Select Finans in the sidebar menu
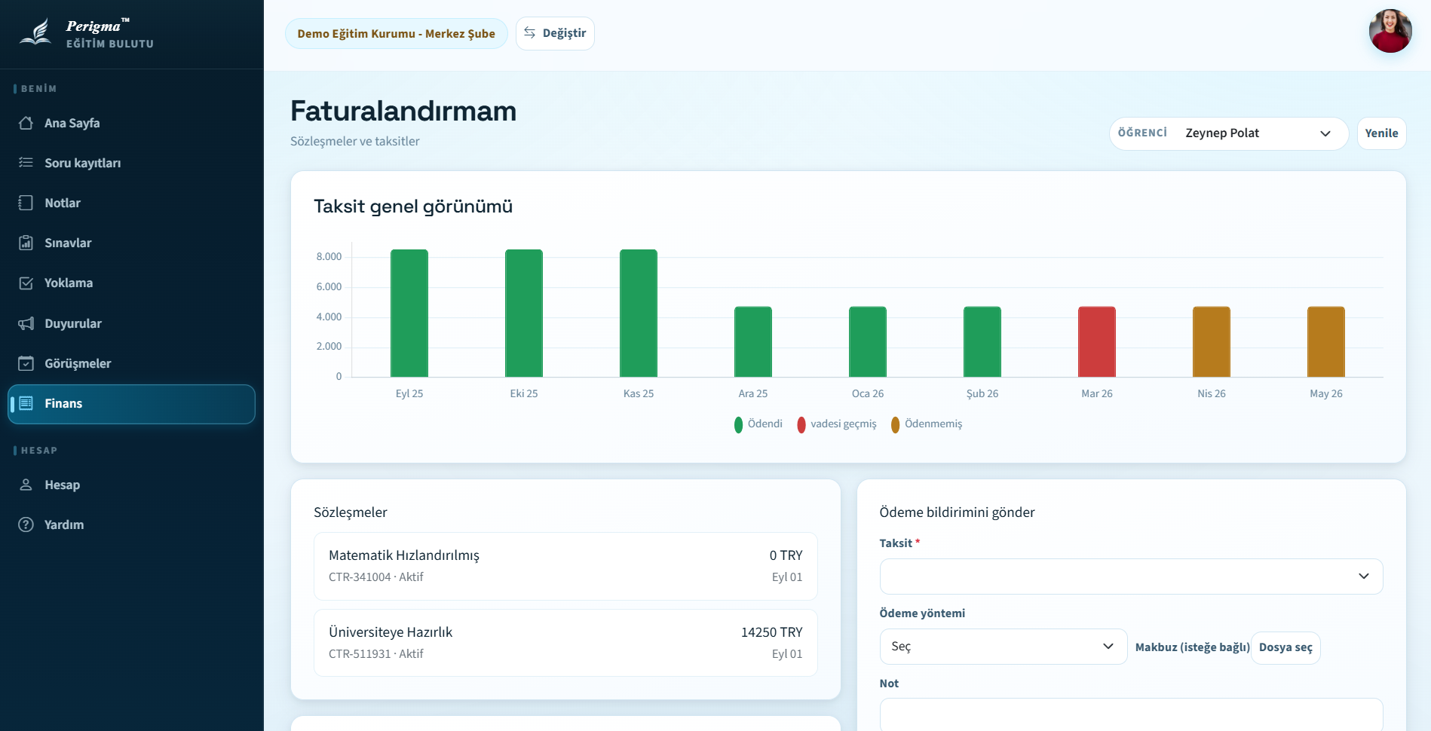This screenshot has width=1431, height=731. pos(131,404)
